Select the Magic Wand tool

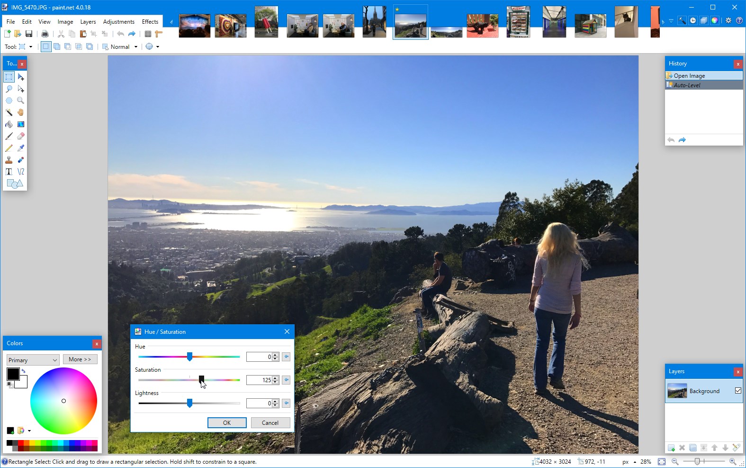9,112
